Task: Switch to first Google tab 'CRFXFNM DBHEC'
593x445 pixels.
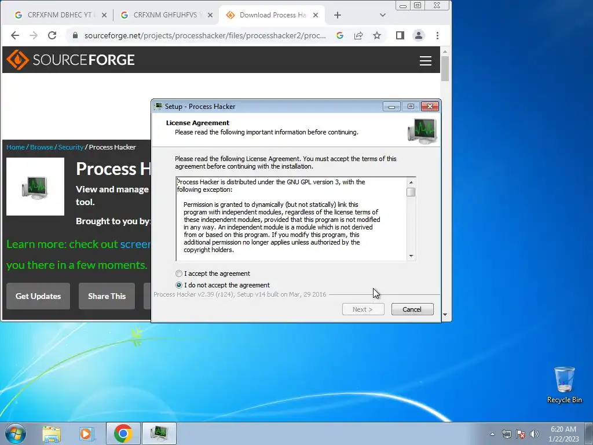Action: (x=60, y=14)
